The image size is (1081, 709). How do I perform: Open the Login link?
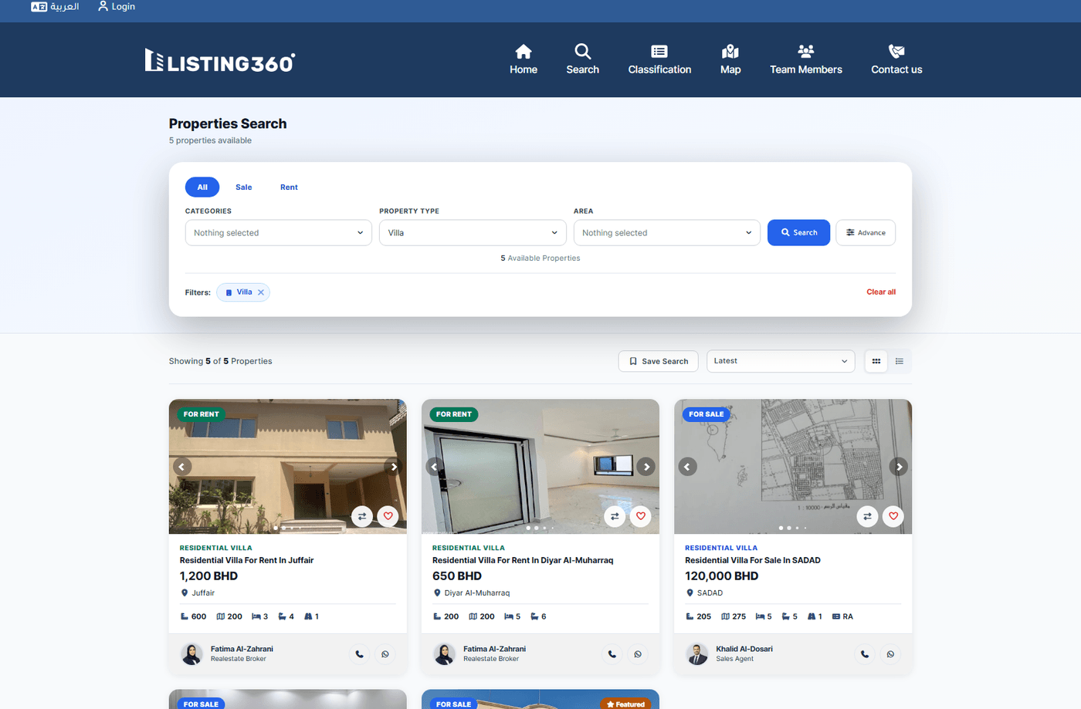pos(117,6)
